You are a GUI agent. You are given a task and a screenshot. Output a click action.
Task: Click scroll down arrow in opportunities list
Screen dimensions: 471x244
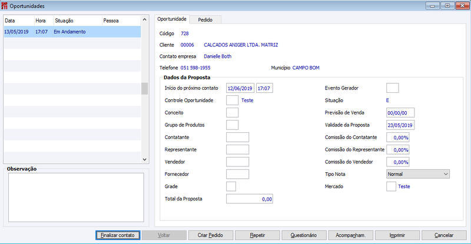point(144,159)
